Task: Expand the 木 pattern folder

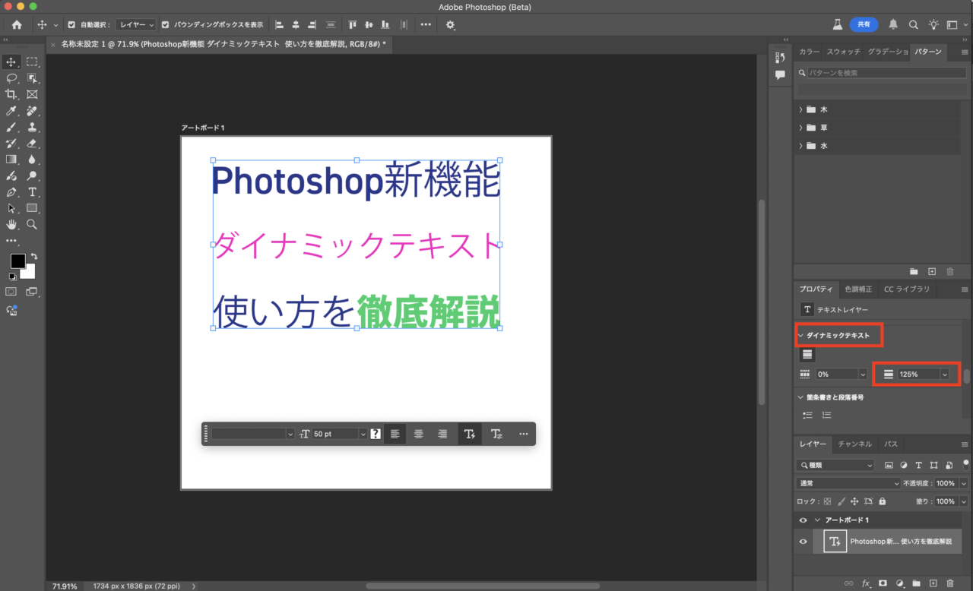Action: (x=800, y=109)
